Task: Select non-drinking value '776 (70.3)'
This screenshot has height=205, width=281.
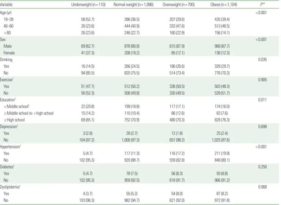Action: tap(222, 73)
